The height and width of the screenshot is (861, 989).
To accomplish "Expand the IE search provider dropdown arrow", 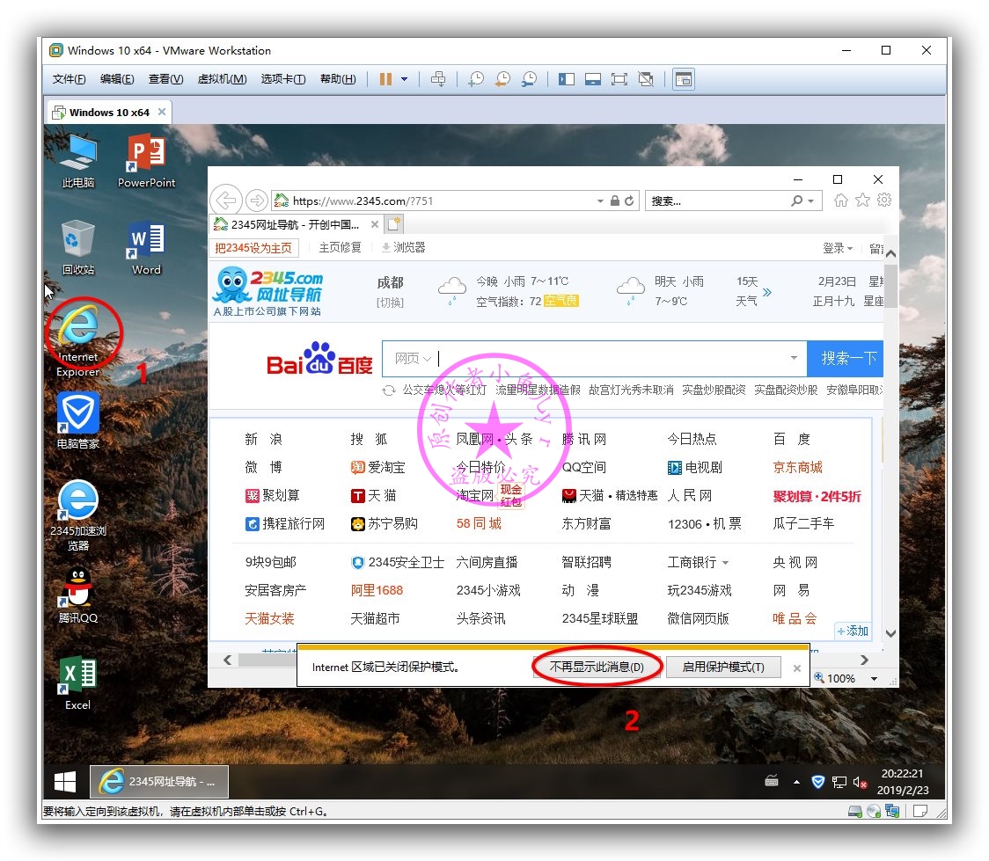I will [811, 201].
